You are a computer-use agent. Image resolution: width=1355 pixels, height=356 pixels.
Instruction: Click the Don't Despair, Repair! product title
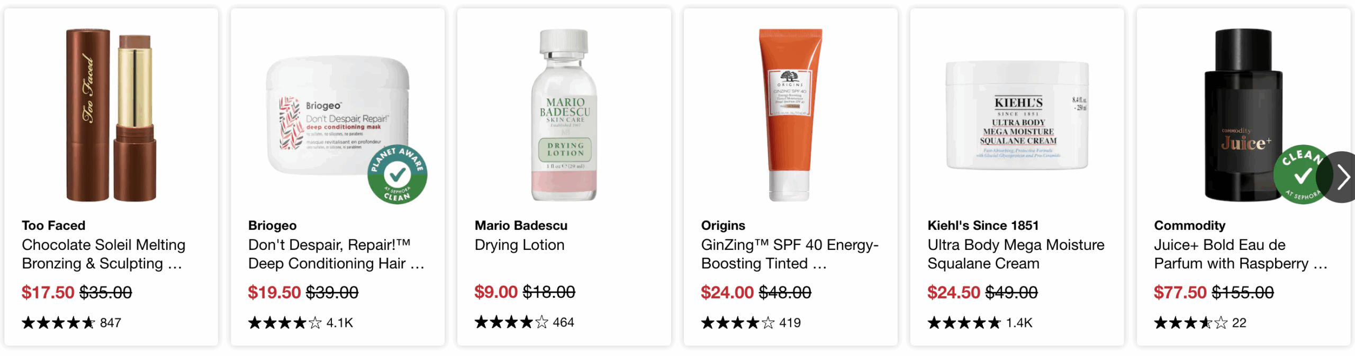click(x=336, y=254)
